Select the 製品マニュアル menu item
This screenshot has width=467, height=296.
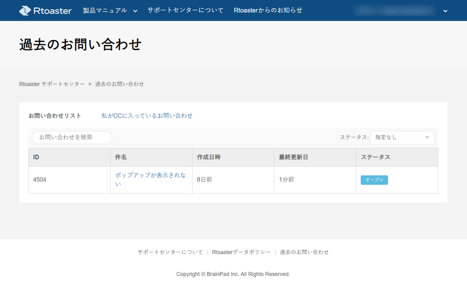[x=105, y=10]
